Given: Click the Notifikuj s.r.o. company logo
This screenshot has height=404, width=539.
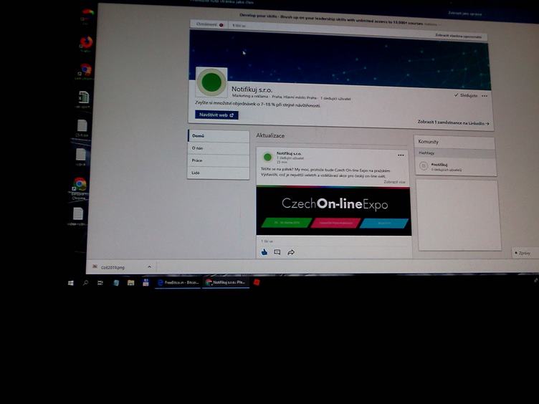Looking at the screenshot, I should pyautogui.click(x=211, y=82).
